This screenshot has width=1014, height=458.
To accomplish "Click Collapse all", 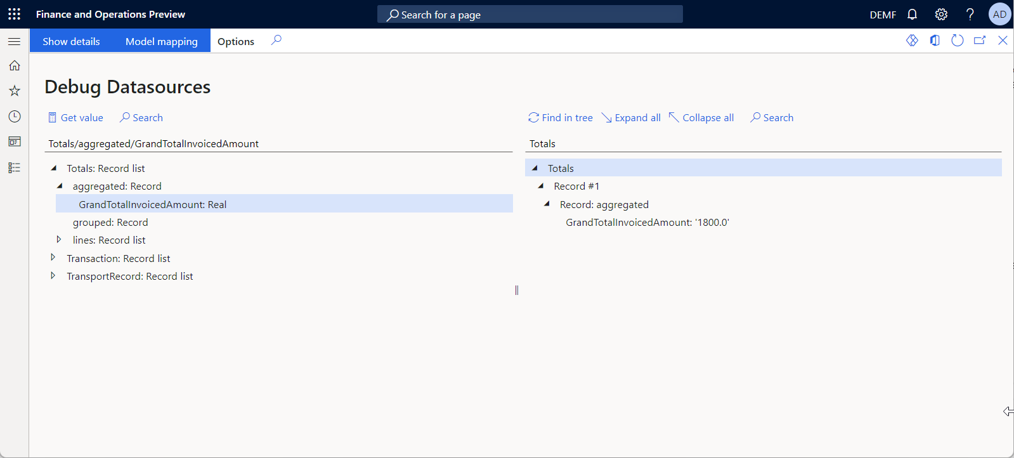I will pos(701,117).
